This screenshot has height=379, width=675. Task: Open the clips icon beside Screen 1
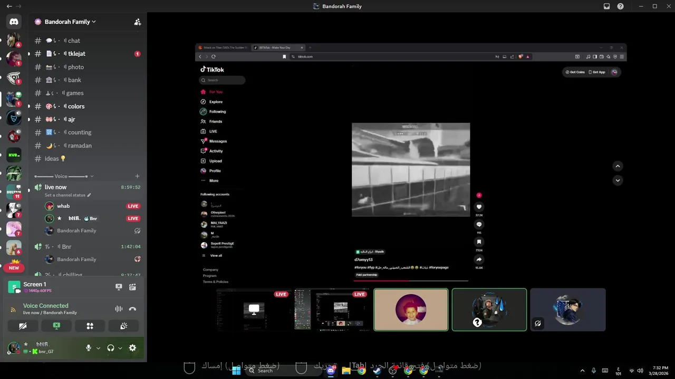(132, 287)
